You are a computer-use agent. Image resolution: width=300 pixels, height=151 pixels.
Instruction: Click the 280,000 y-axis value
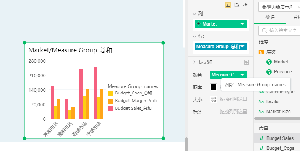tap(37, 61)
